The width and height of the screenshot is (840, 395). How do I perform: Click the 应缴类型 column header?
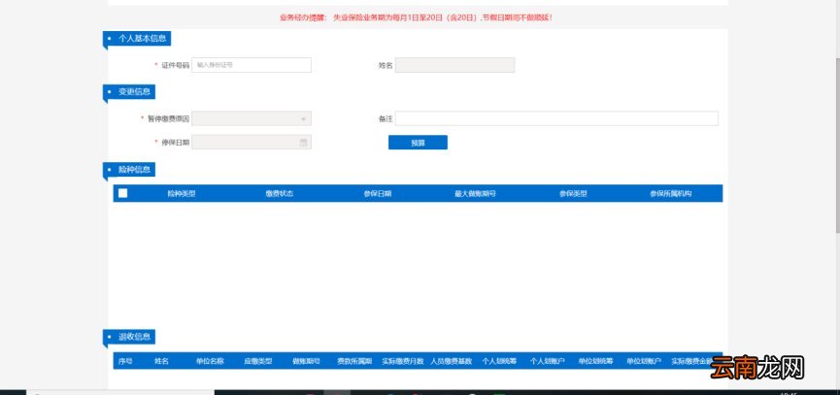257,361
